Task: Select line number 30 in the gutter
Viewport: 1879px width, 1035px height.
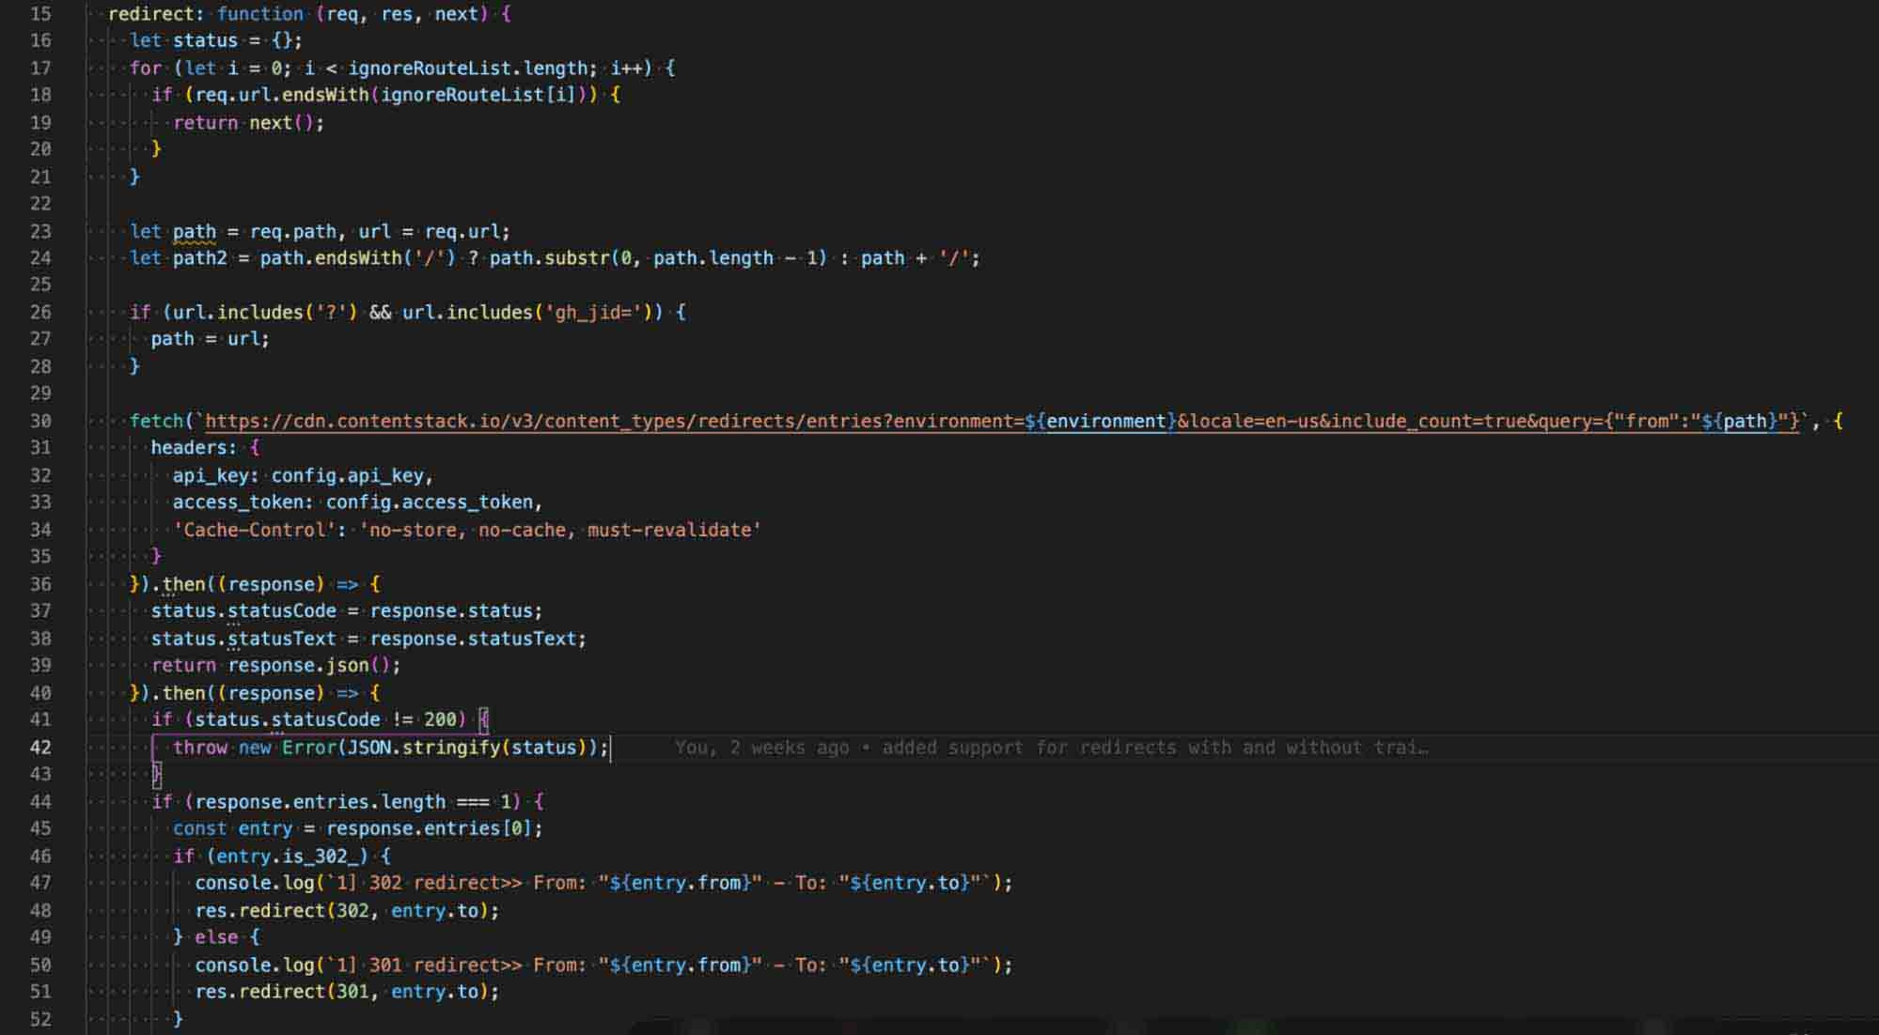Action: click(x=41, y=421)
